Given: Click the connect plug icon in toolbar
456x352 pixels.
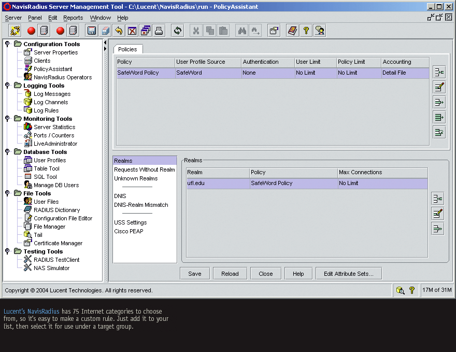Looking at the screenshot, I should pos(15,31).
